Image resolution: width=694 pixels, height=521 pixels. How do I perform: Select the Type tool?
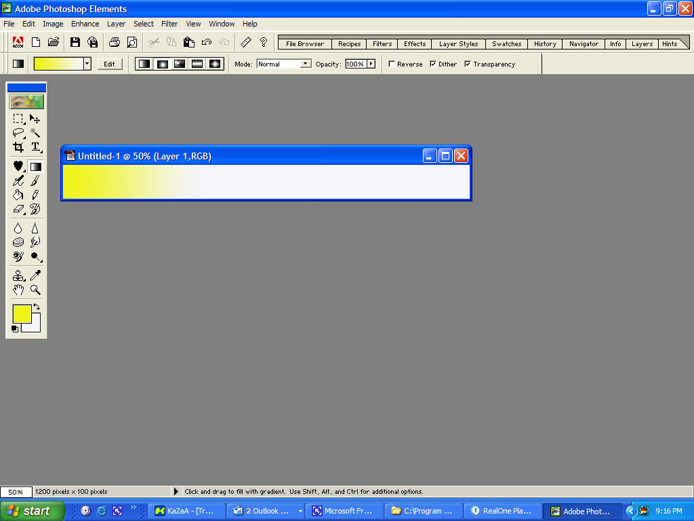click(x=35, y=147)
